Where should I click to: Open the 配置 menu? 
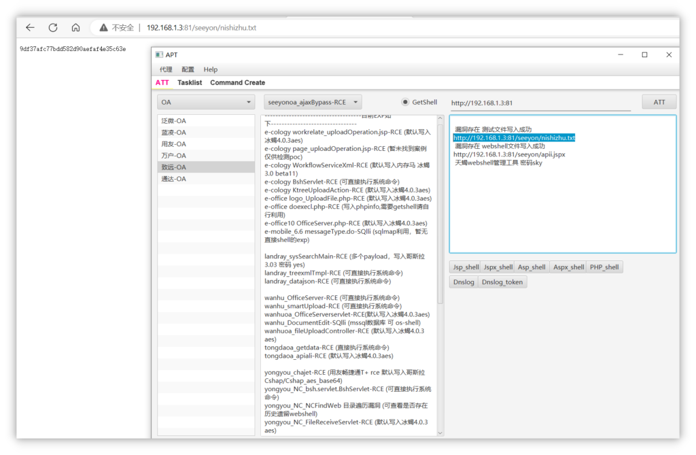(188, 69)
